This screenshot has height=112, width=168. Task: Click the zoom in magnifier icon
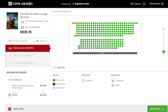(x=164, y=29)
